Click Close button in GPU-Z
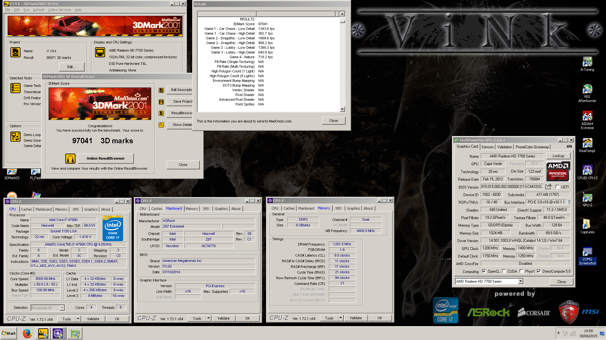606x340 pixels. 561,281
